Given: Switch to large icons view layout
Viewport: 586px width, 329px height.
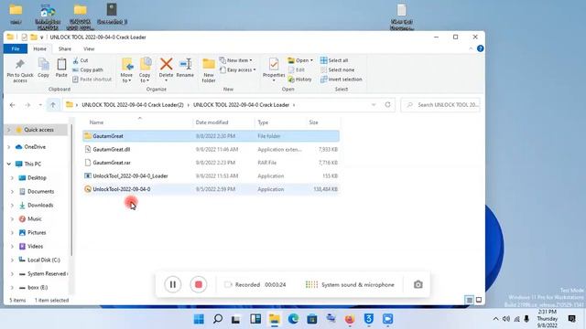Looking at the screenshot, I should click(479, 300).
